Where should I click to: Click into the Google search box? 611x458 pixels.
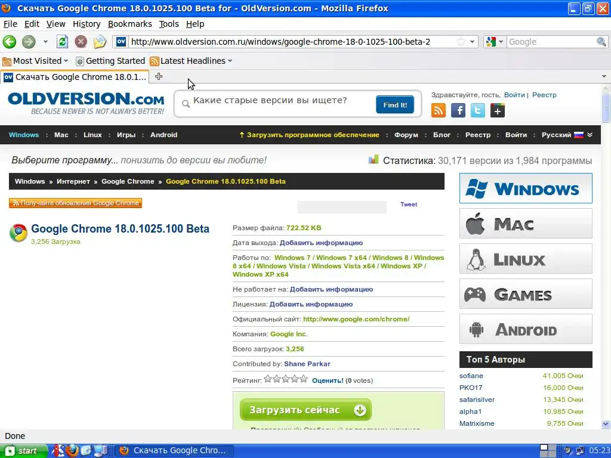coord(552,42)
